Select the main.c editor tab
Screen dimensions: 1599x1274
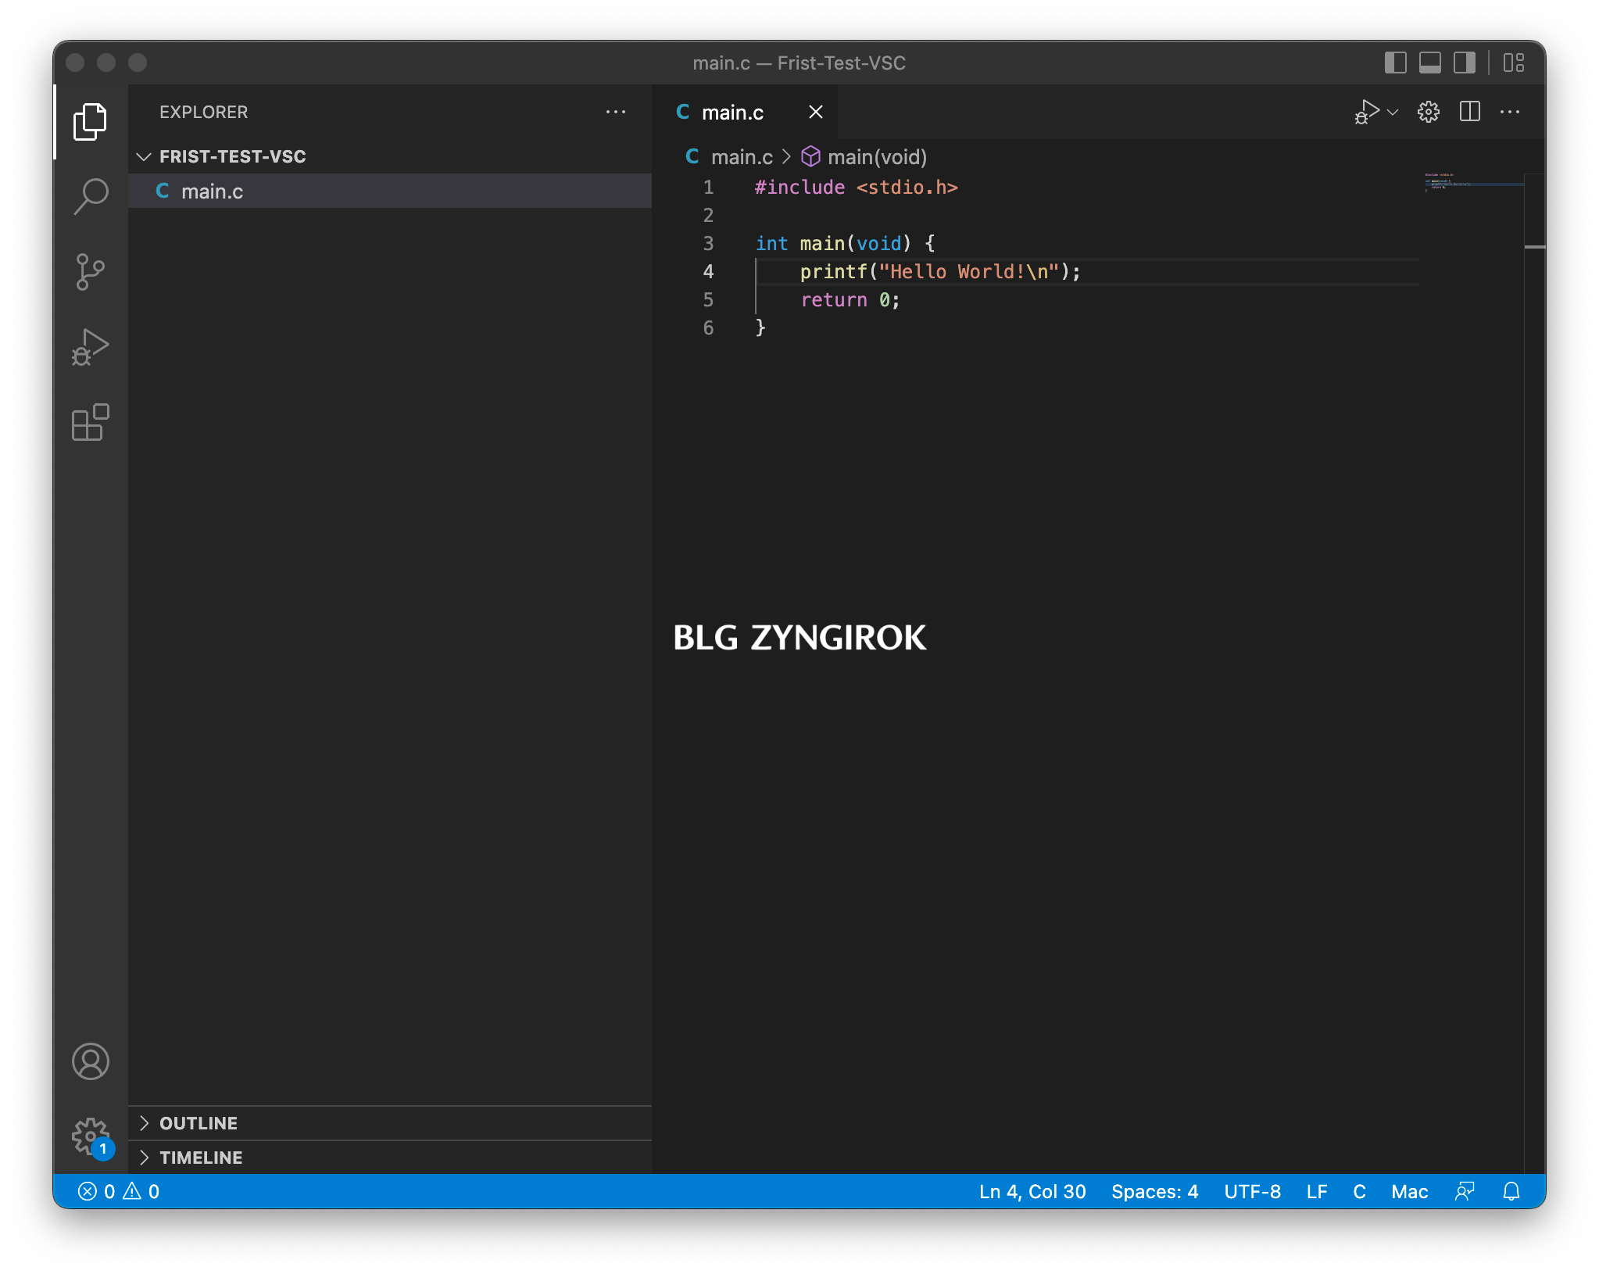(732, 113)
